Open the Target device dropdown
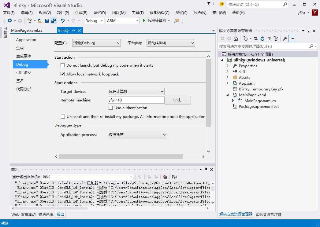Viewport: 320px width, 227px height. pyautogui.click(x=136, y=91)
